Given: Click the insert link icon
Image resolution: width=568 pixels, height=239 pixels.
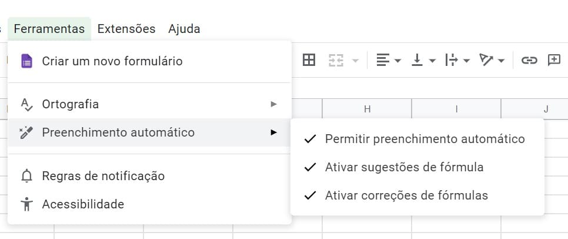Looking at the screenshot, I should [x=529, y=60].
